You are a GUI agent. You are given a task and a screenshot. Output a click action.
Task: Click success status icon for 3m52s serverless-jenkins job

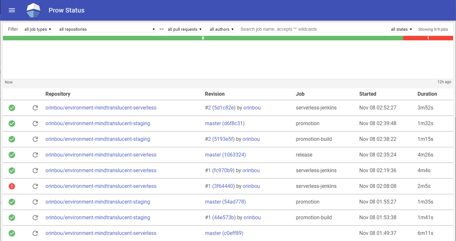(12, 108)
